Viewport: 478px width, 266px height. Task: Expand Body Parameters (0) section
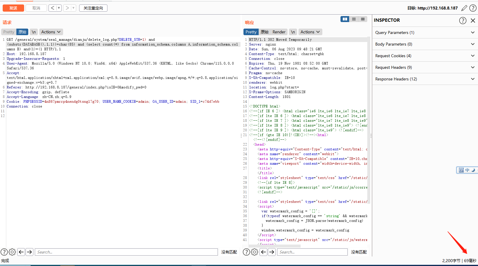pyautogui.click(x=425, y=44)
